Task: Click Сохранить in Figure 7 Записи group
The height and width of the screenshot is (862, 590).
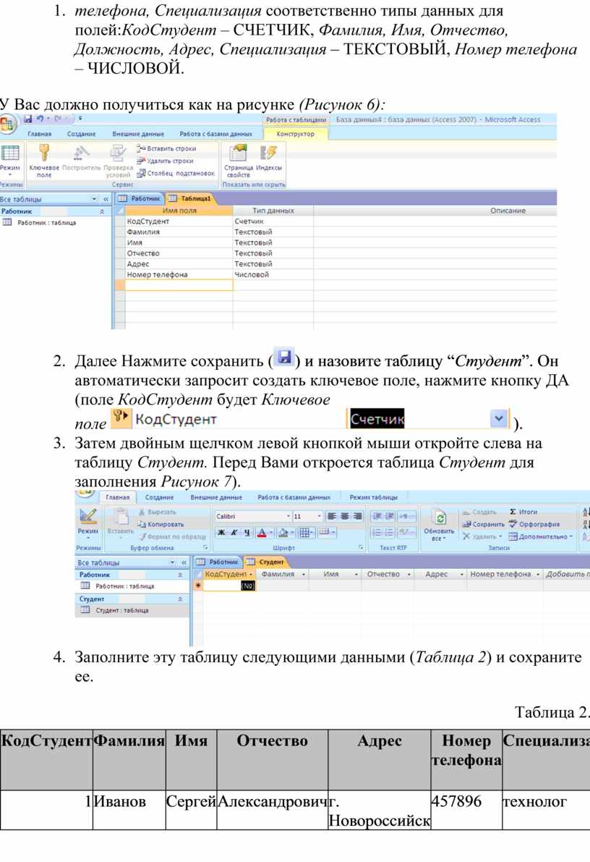Action: [x=483, y=525]
